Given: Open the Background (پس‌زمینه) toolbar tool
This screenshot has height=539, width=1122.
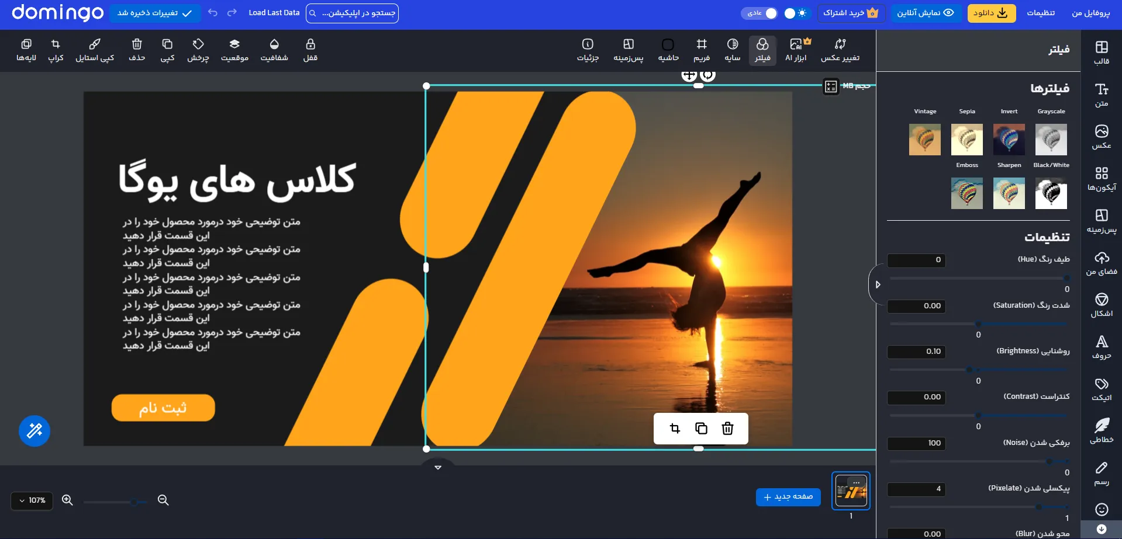Looking at the screenshot, I should 629,50.
